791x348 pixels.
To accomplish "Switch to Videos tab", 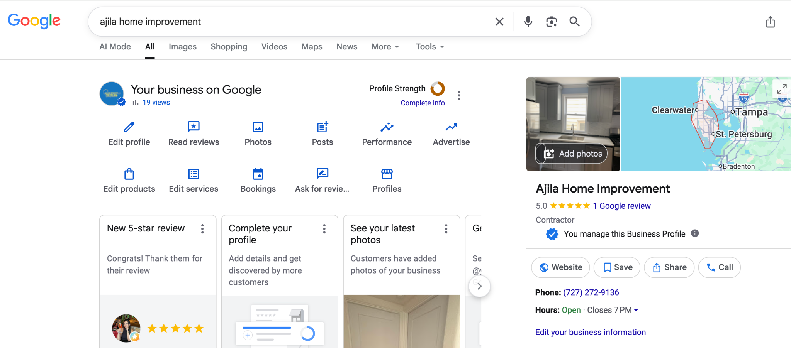I will coord(274,47).
